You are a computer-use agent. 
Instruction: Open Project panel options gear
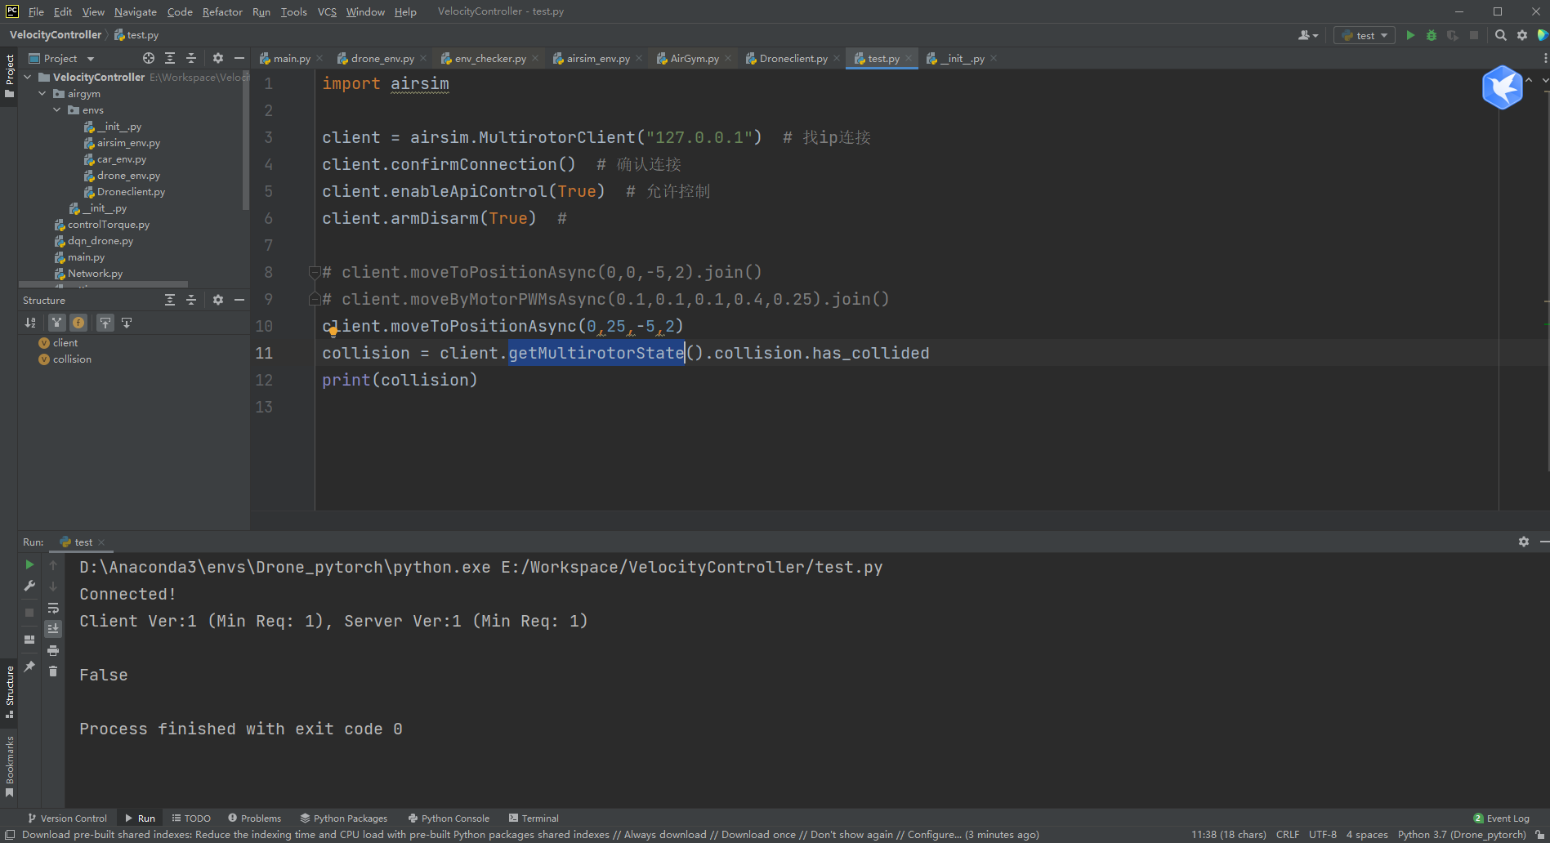click(x=218, y=58)
